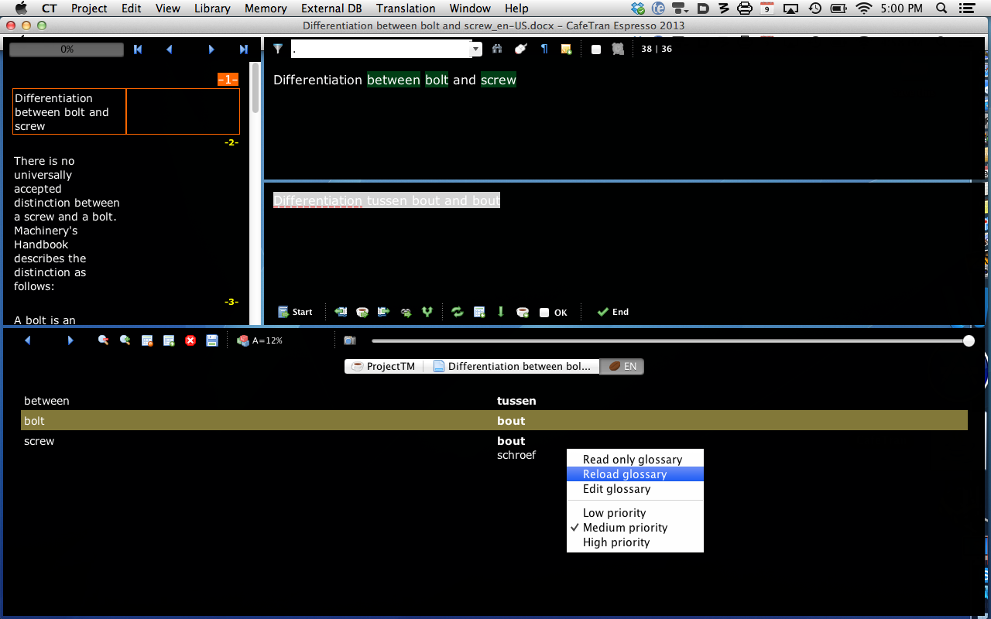
Task: Click the slider handle beside the camera icon
Action: (969, 340)
